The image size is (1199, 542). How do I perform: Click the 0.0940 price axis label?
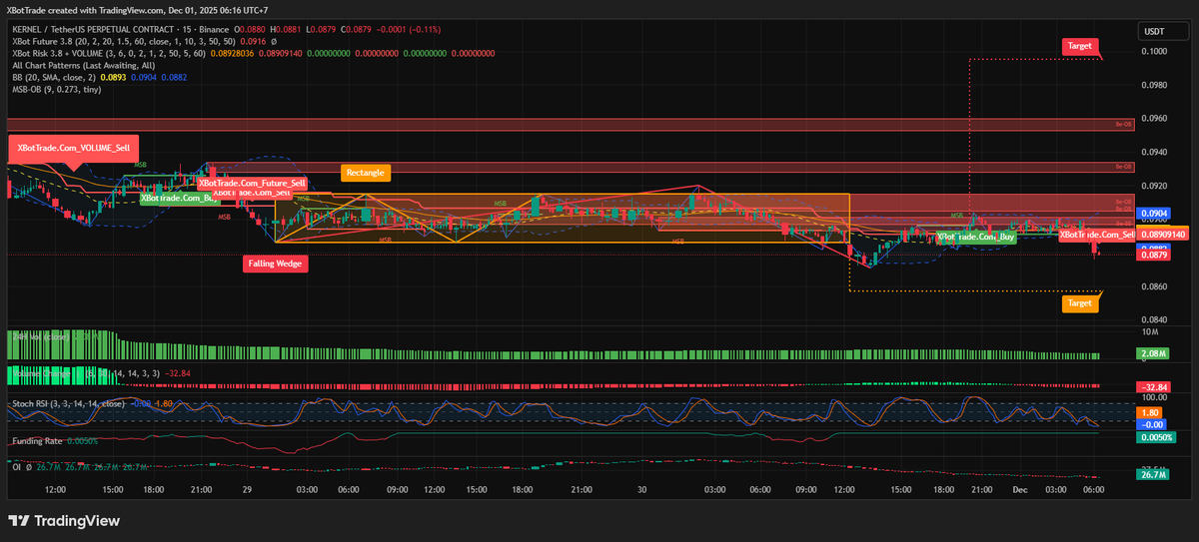click(x=1154, y=153)
